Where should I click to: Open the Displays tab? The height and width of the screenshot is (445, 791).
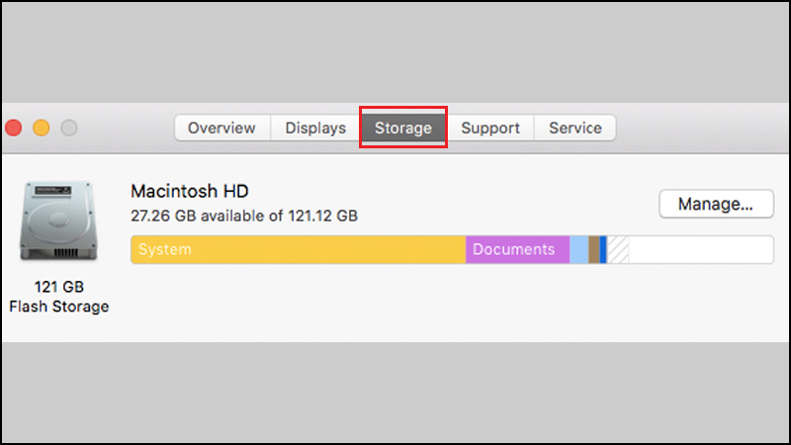(x=315, y=128)
